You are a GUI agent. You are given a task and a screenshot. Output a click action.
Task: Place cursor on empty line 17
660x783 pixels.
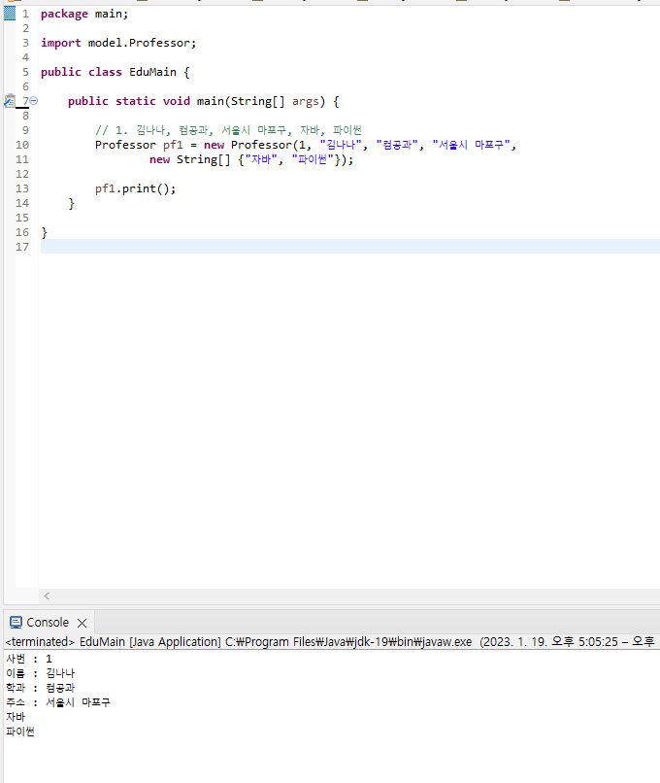[349, 247]
